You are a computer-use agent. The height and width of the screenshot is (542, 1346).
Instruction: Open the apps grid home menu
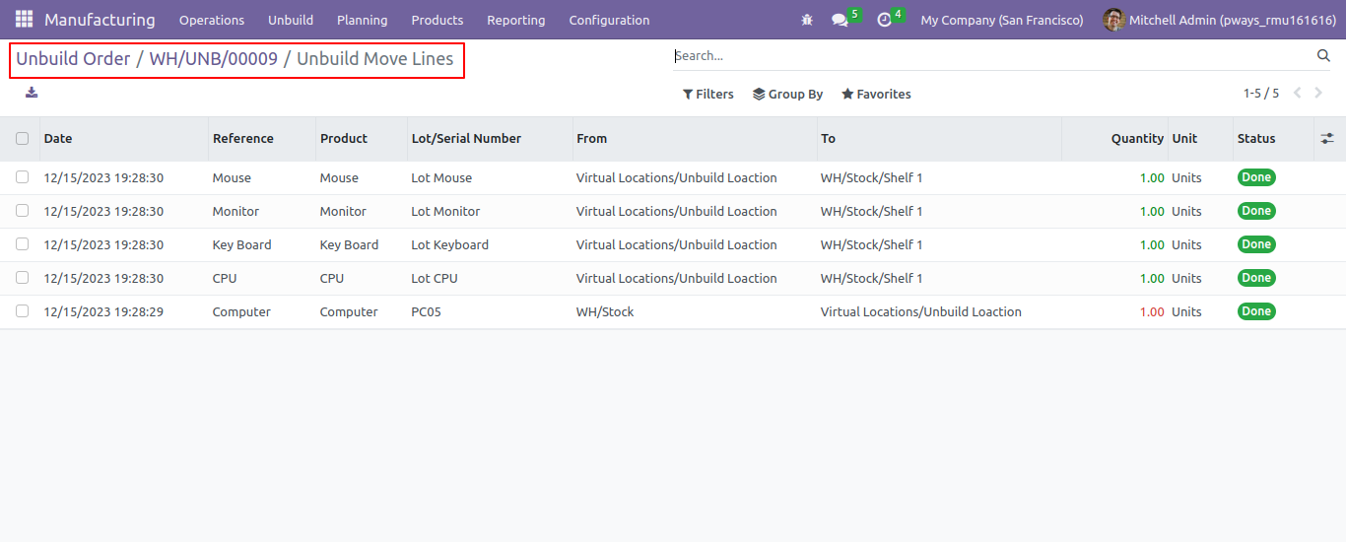[x=24, y=20]
